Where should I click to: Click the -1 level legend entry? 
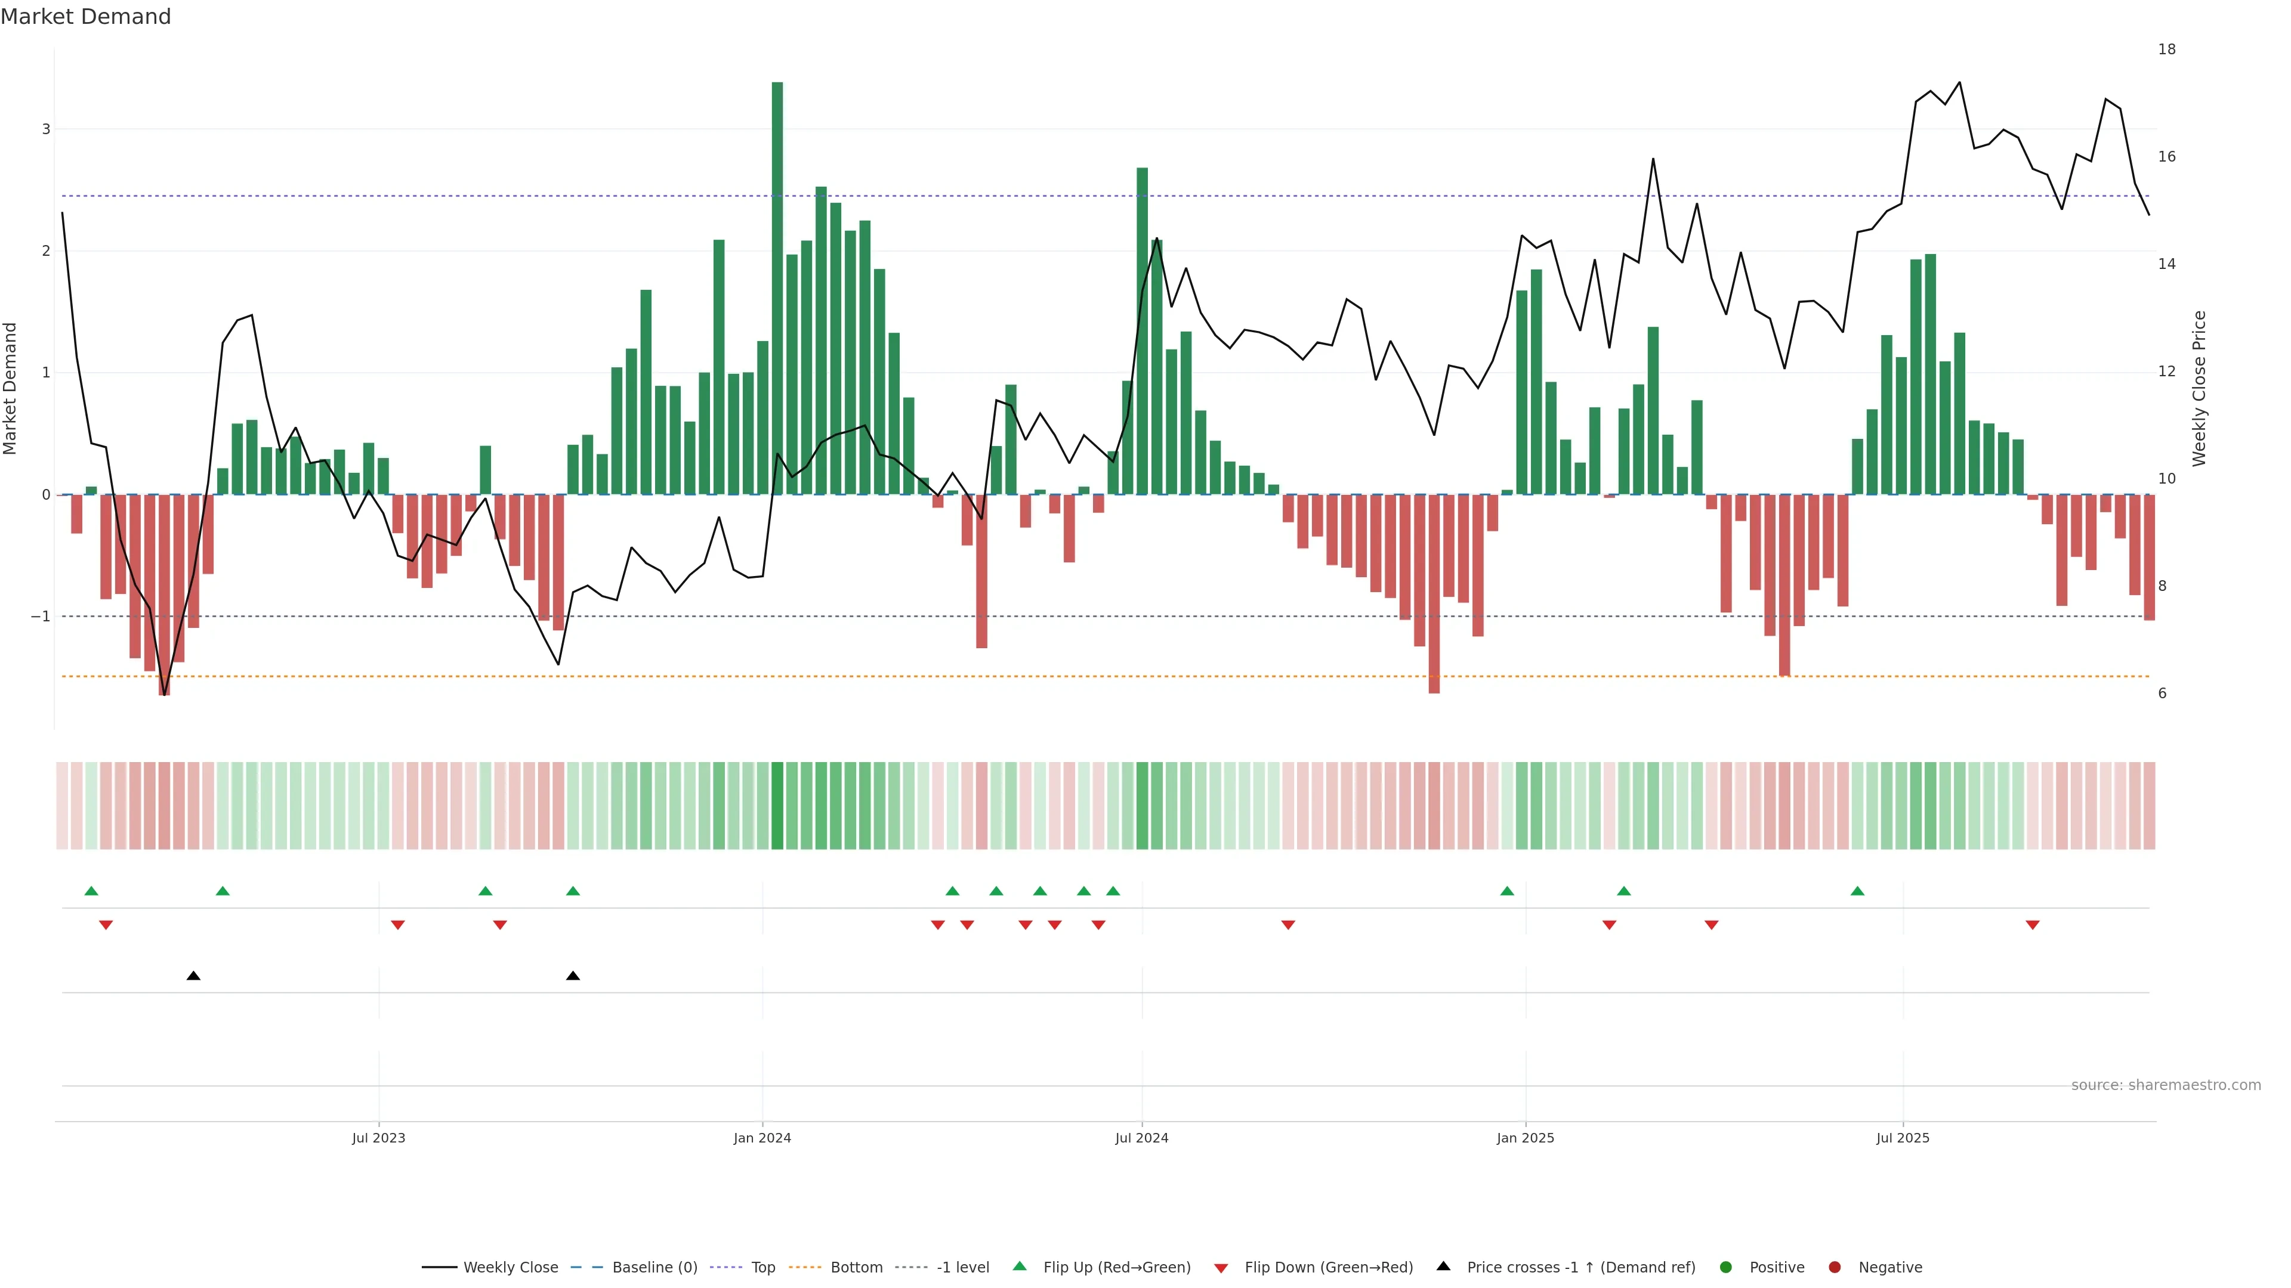[962, 1267]
